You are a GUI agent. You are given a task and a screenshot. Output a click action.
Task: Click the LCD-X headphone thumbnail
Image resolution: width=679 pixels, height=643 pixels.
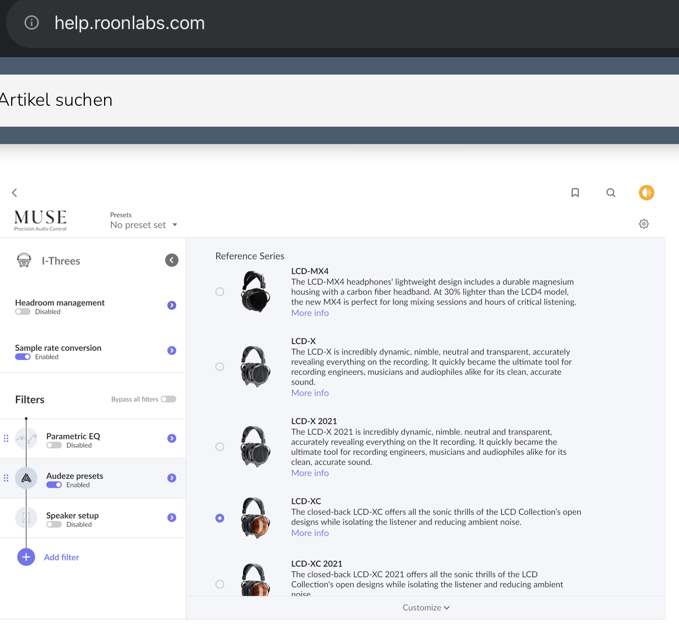[x=255, y=367]
